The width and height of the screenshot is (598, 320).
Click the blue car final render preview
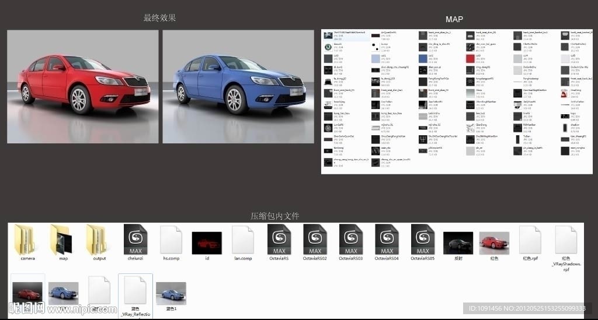pyautogui.click(x=238, y=87)
